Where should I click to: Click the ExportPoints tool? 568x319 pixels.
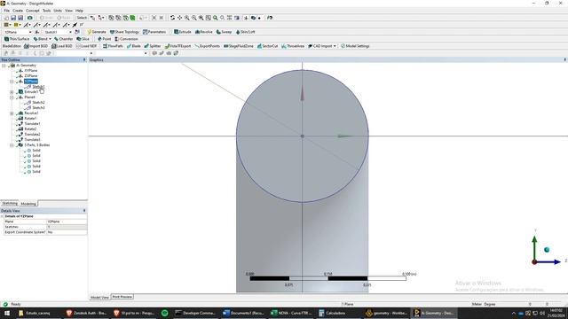tap(207, 46)
